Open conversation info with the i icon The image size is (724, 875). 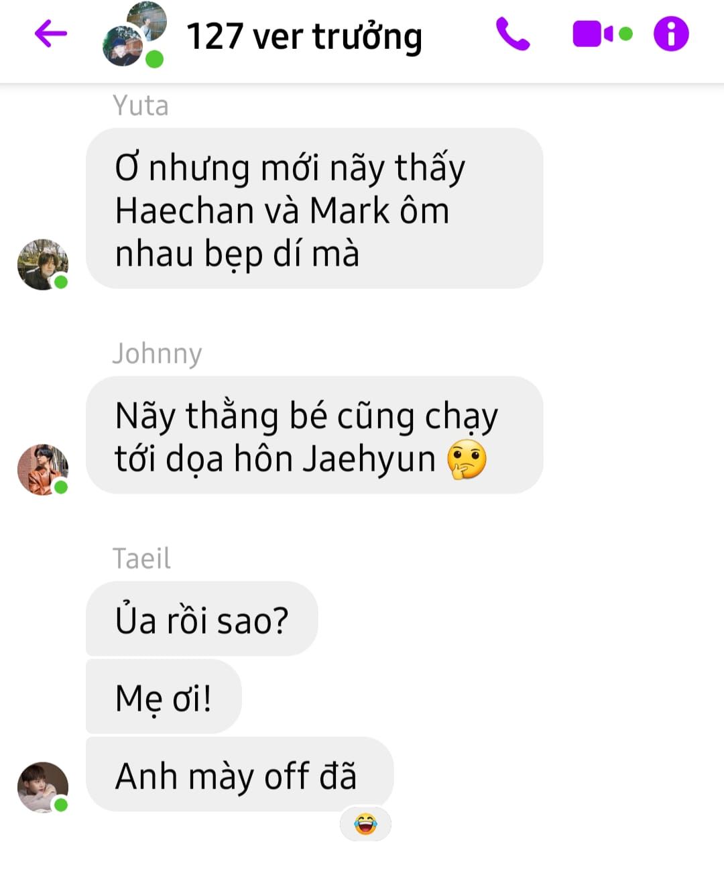(671, 34)
